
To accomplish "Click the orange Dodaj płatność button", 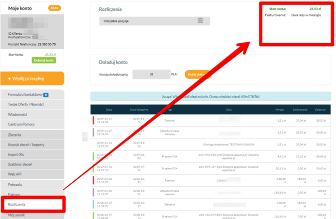I will [x=198, y=74].
